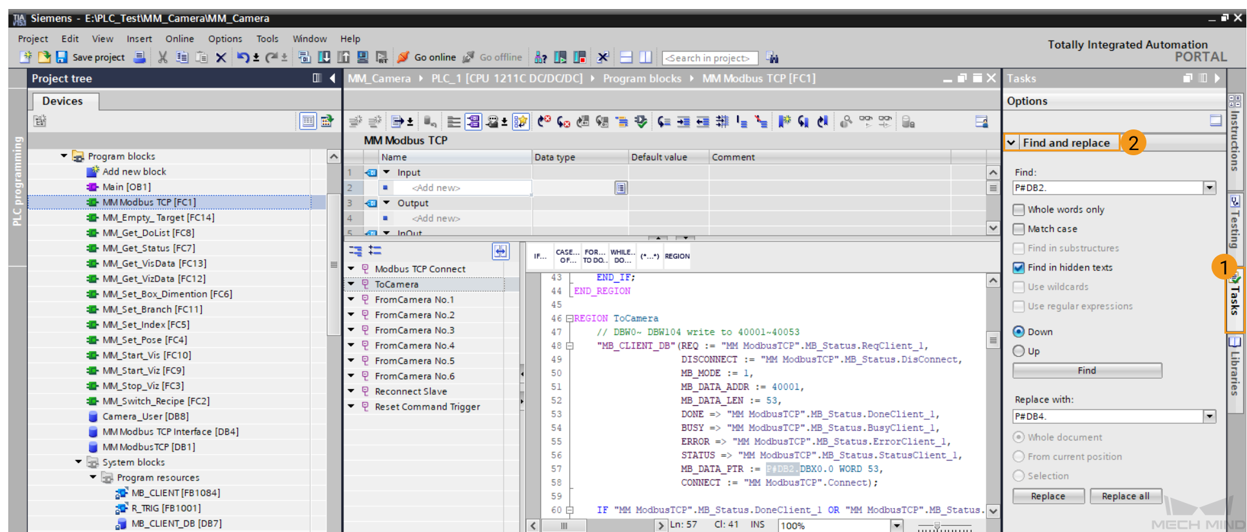The image size is (1247, 532).
Task: Click the Upload from device icon
Action: pos(344,57)
